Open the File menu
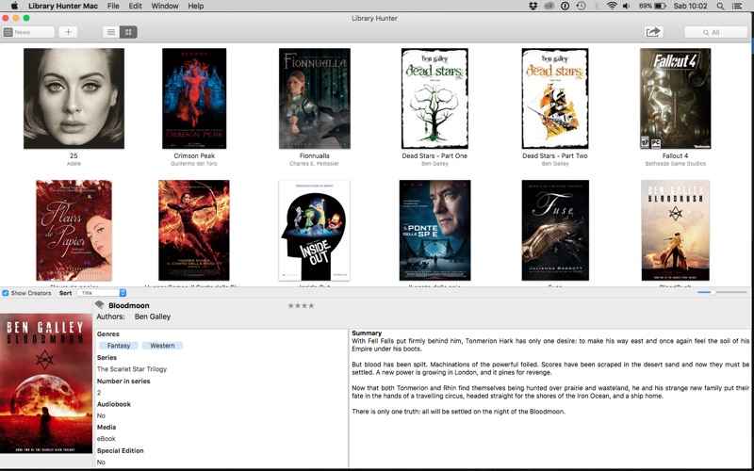Image resolution: width=754 pixels, height=471 pixels. point(113,6)
